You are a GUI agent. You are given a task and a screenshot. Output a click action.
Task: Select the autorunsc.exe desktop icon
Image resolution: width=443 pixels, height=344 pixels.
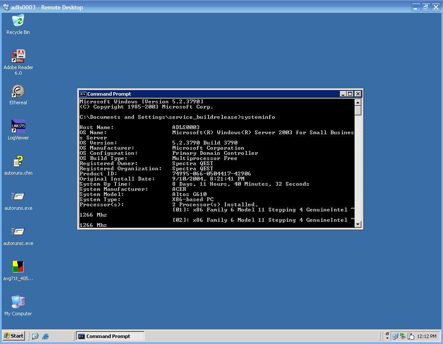tap(18, 232)
